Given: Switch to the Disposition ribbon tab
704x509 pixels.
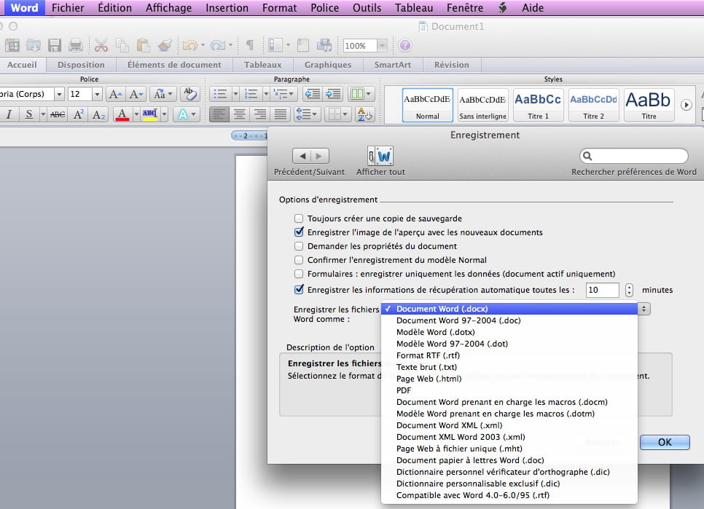Looking at the screenshot, I should point(81,65).
